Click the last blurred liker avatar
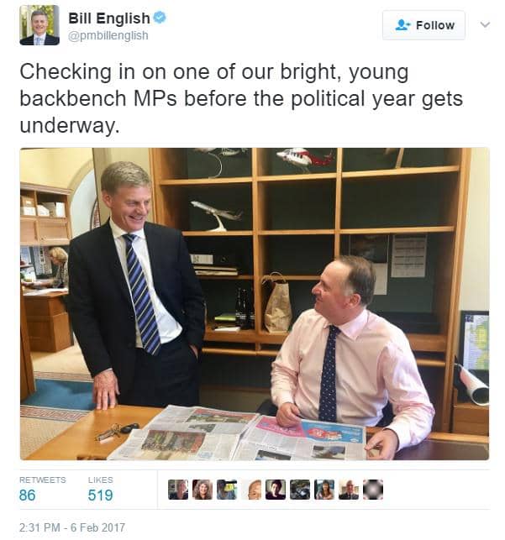Image resolution: width=505 pixels, height=540 pixels. click(x=373, y=490)
